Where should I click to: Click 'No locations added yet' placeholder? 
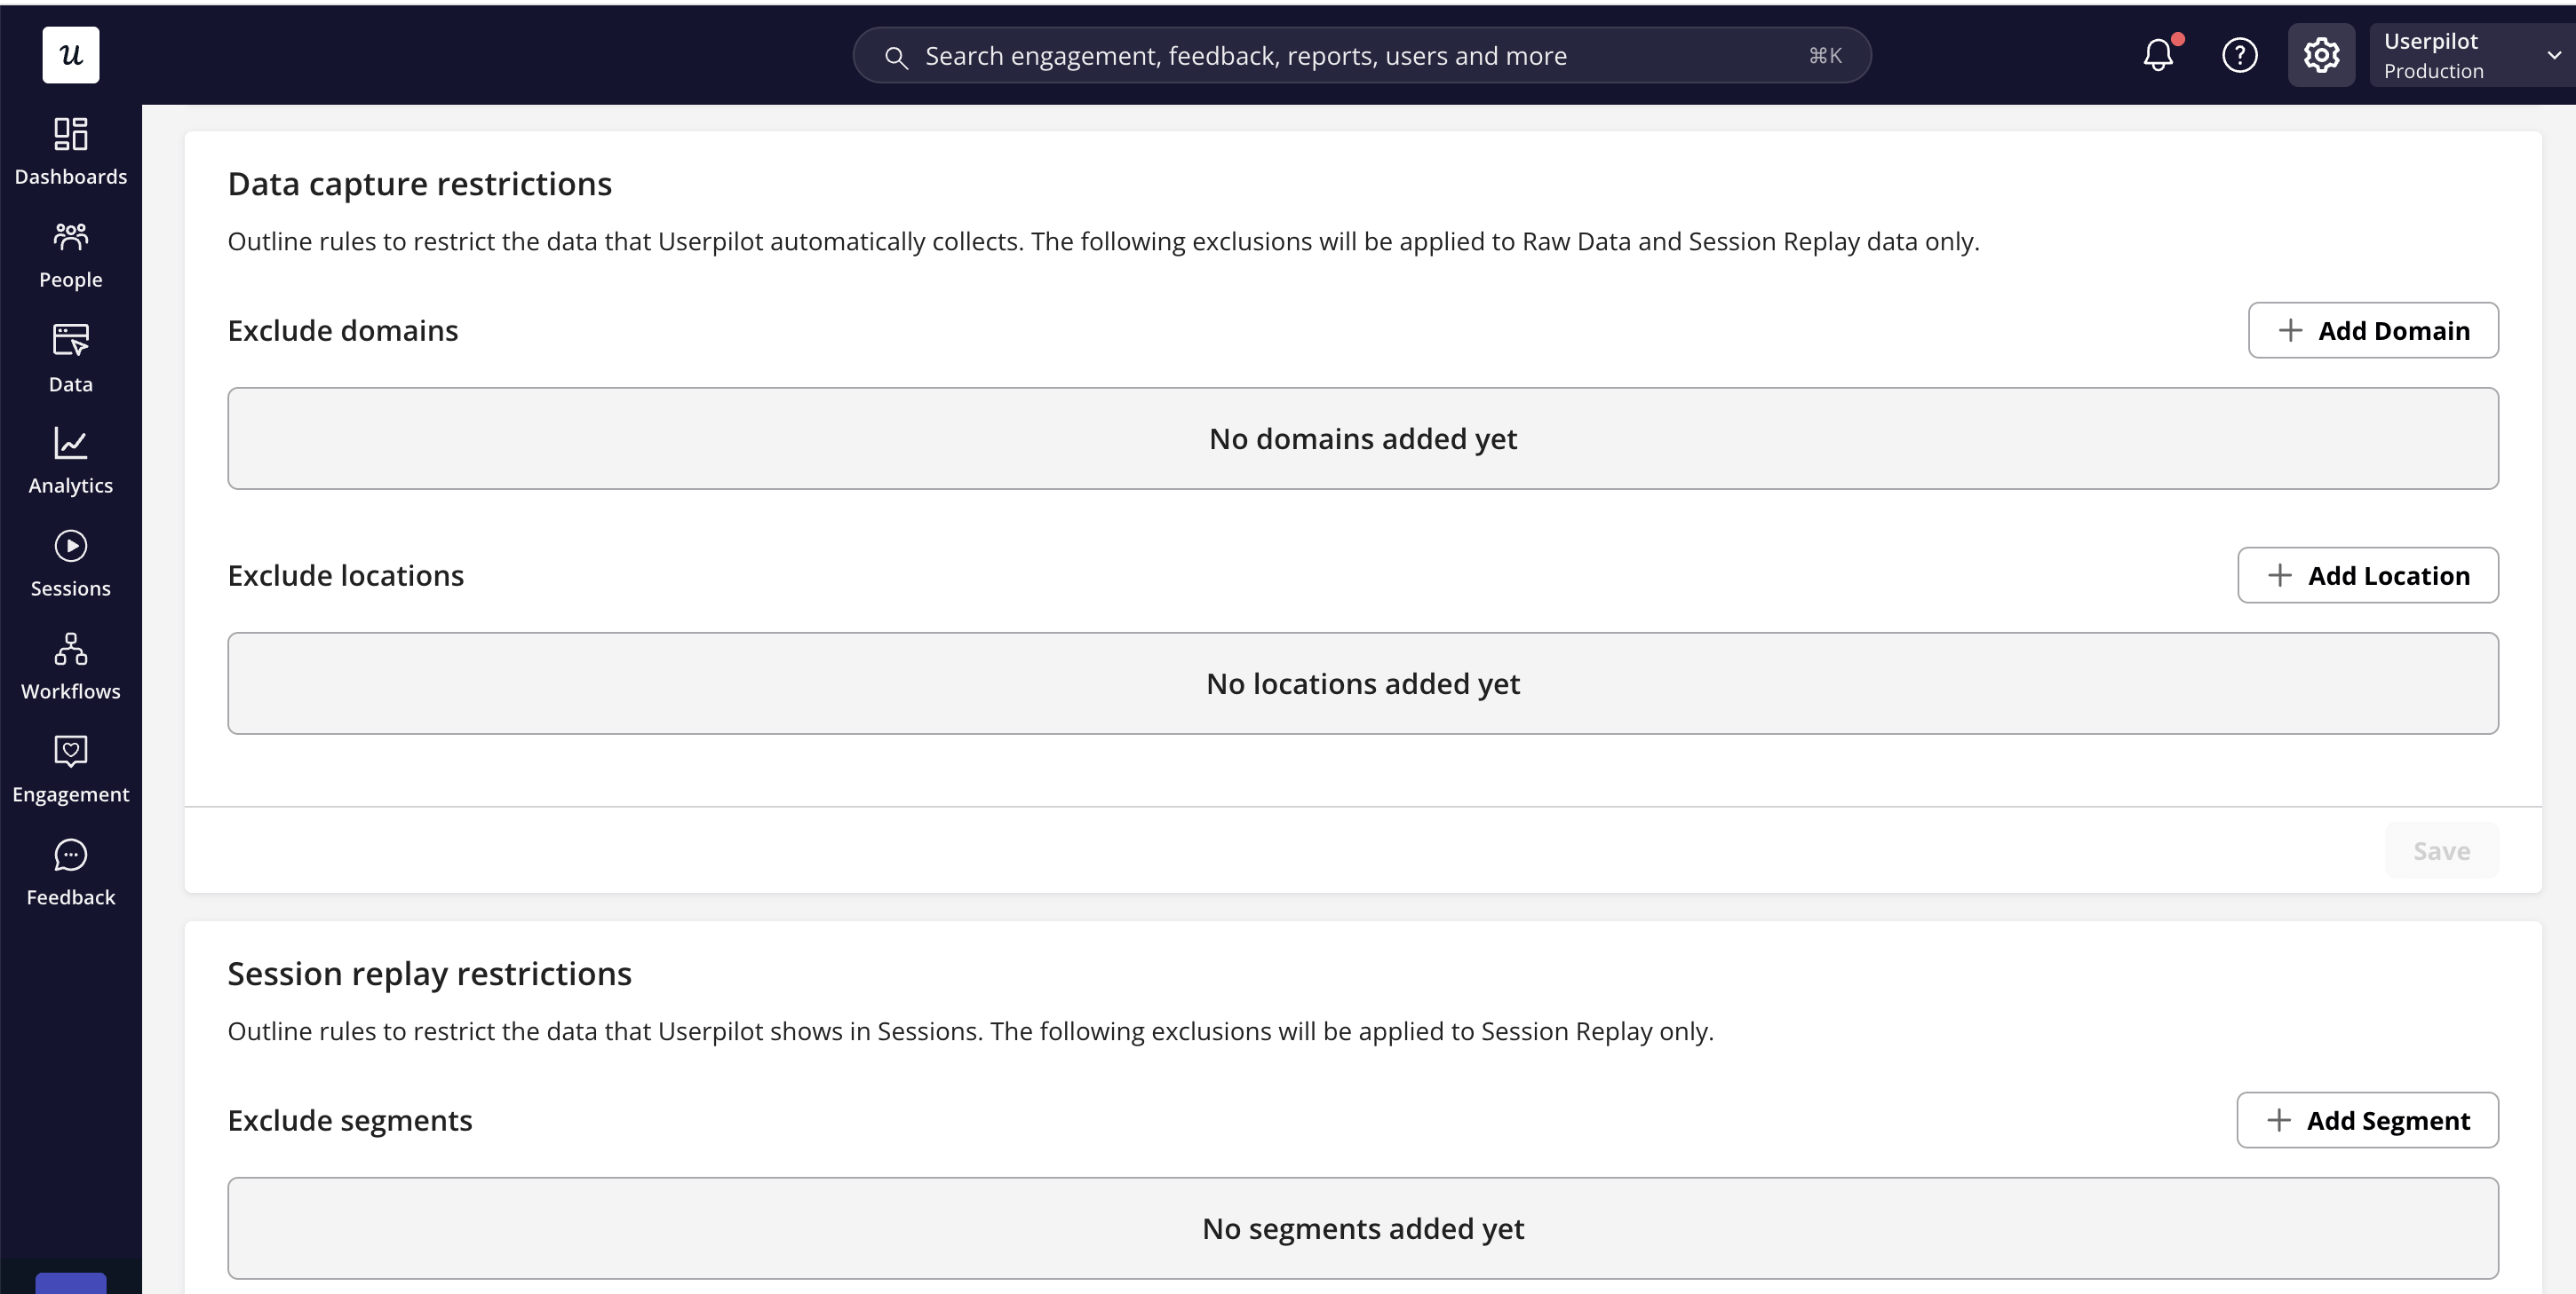coord(1363,683)
